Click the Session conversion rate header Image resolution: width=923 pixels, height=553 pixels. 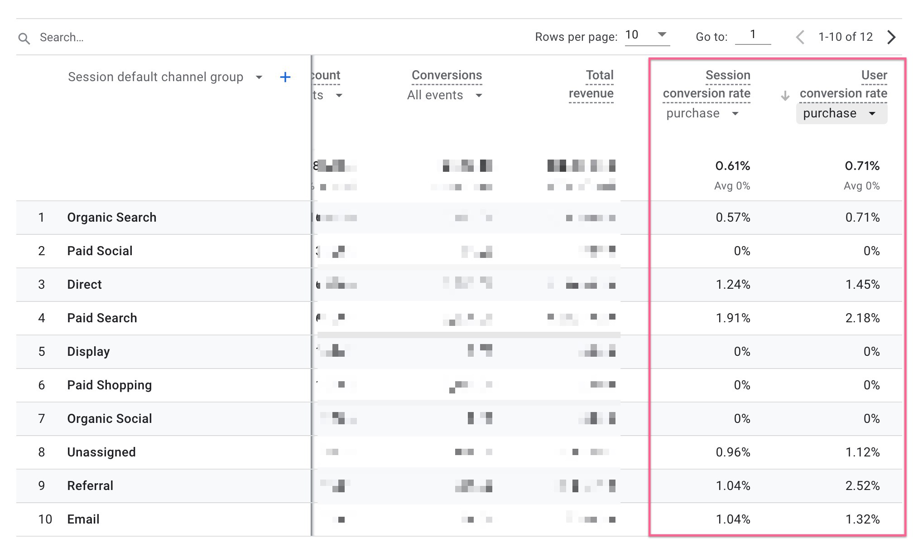pyautogui.click(x=707, y=84)
